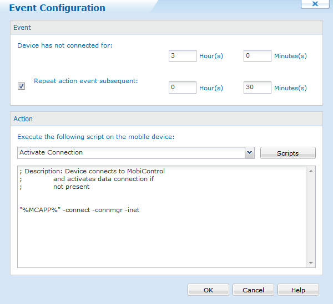Uncheck Repeat action event subsequent checkbox

coord(21,86)
